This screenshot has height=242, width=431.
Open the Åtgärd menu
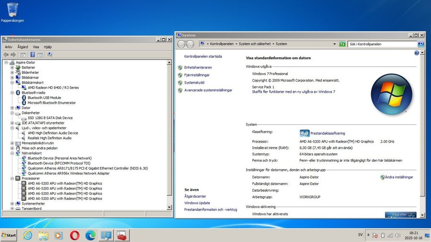(x=23, y=47)
